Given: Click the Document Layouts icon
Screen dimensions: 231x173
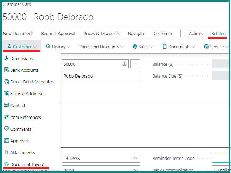Looking at the screenshot, I should tap(7, 164).
